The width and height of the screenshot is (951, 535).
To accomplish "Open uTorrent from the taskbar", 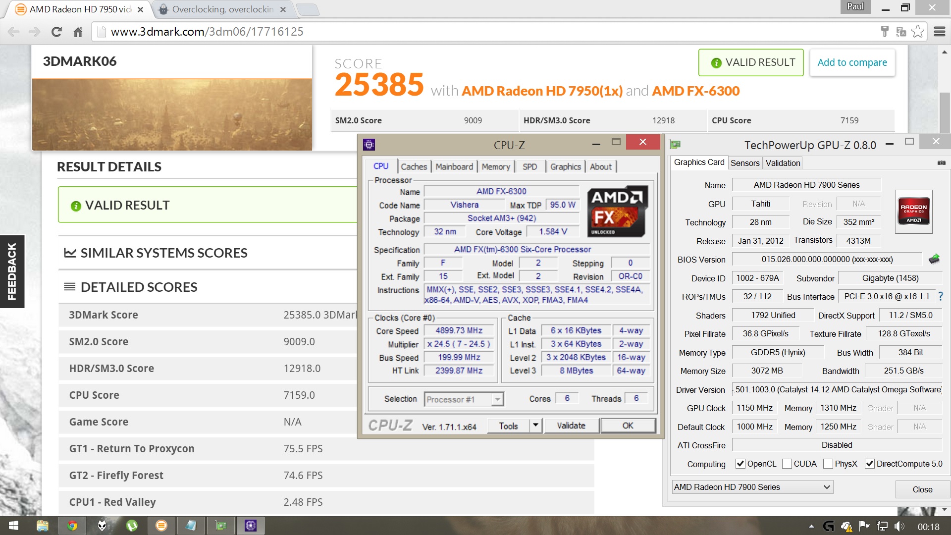I will click(x=132, y=525).
